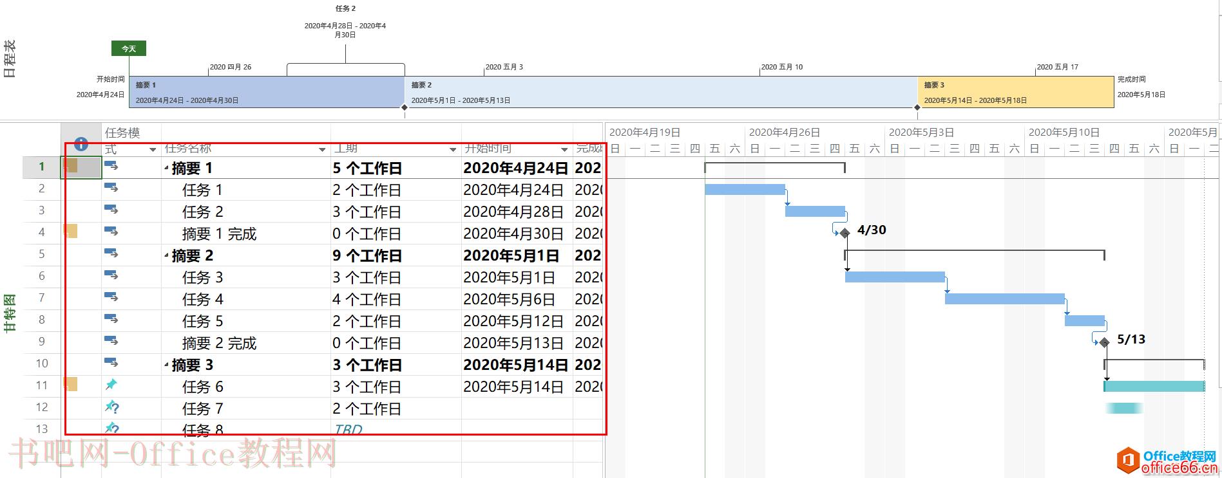The height and width of the screenshot is (478, 1222).
Task: Select 摘要 1 bar in timeline
Action: click(x=267, y=92)
